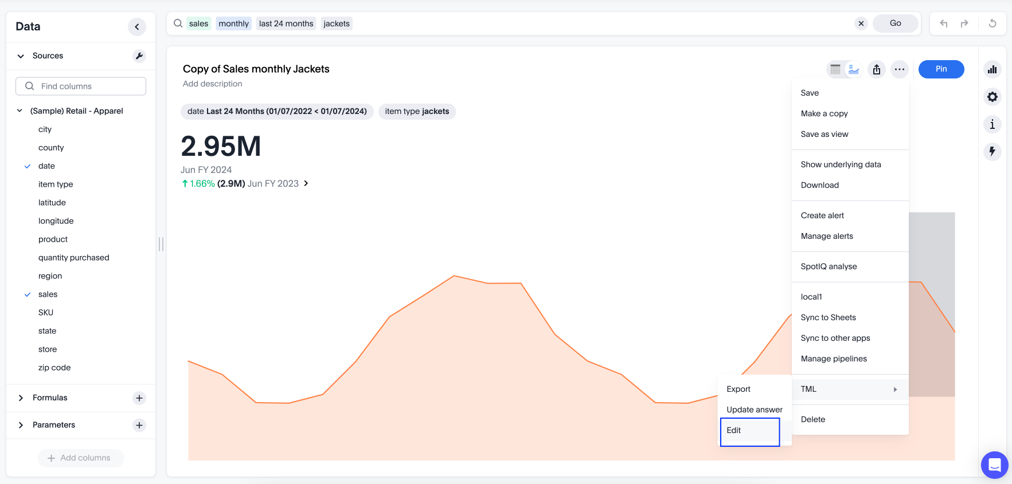Select Edit in the TML submenu
This screenshot has height=484, width=1012.
[x=749, y=431]
